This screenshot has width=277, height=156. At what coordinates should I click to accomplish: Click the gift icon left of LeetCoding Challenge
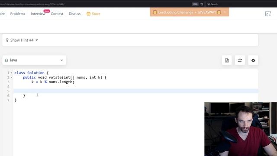155,12
